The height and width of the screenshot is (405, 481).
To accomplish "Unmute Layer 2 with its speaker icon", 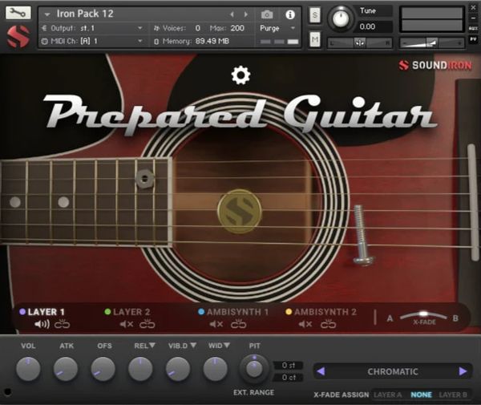I will pos(126,324).
